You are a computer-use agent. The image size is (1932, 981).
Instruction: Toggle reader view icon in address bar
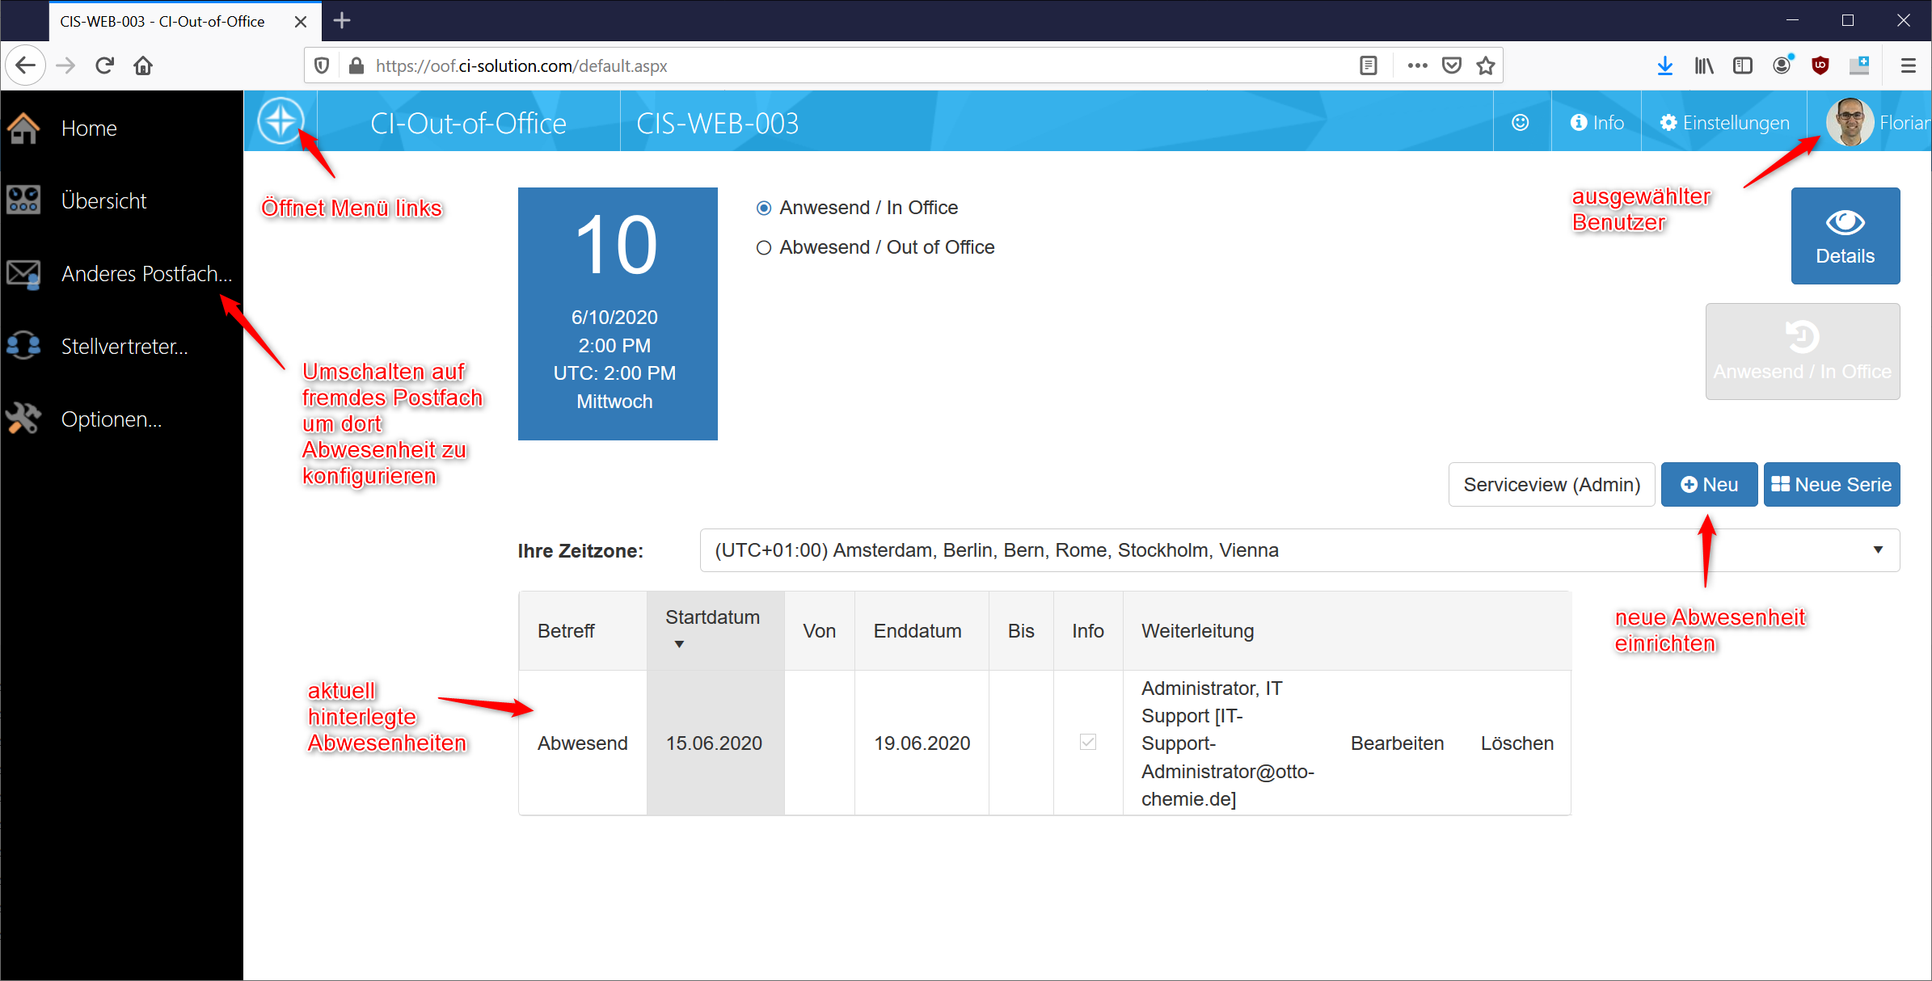pyautogui.click(x=1368, y=65)
